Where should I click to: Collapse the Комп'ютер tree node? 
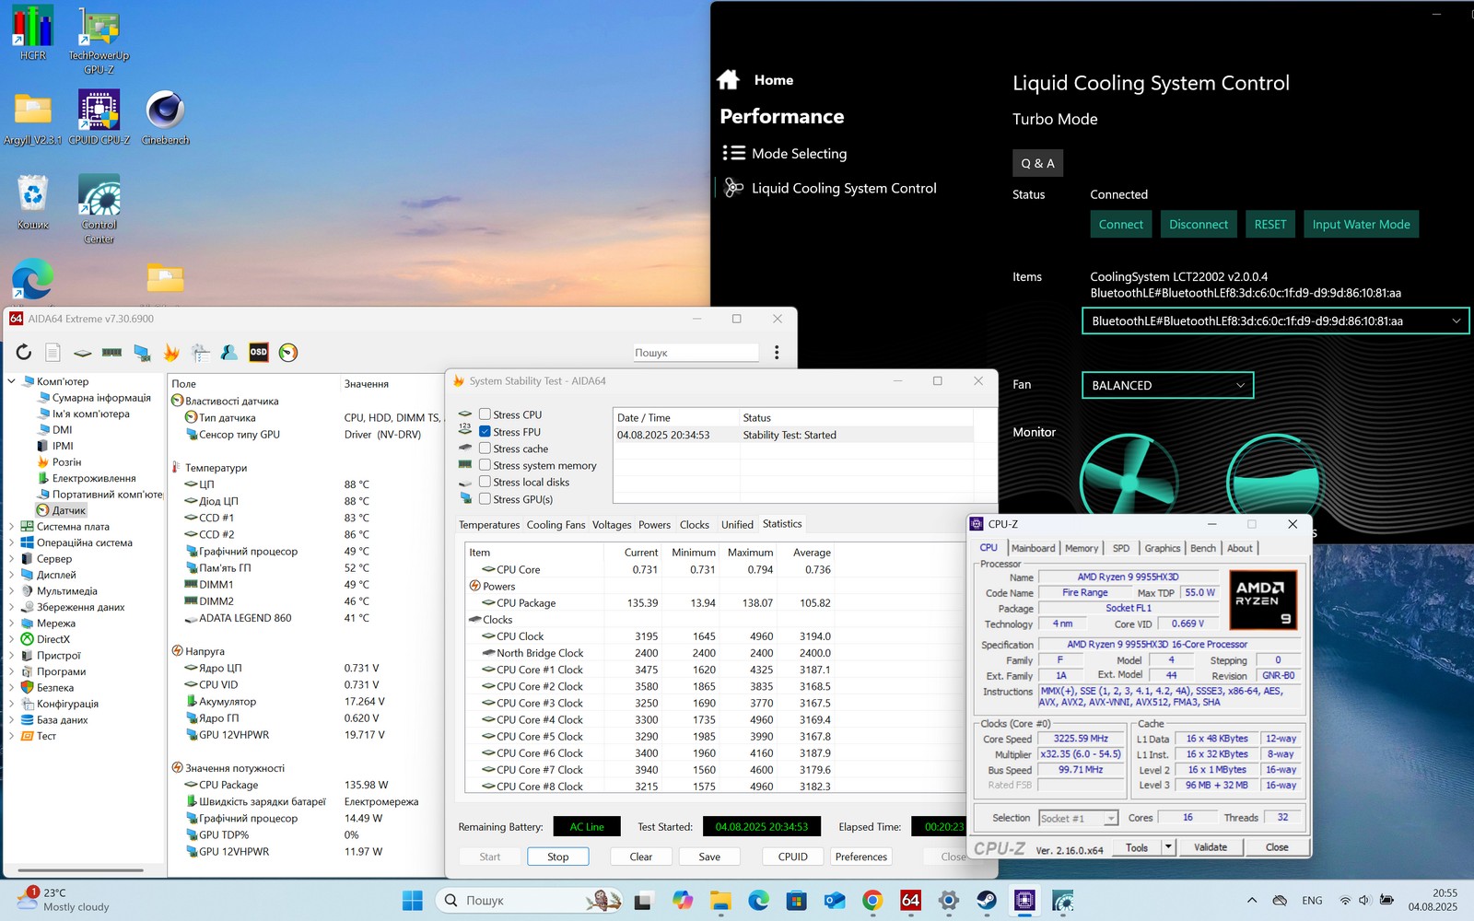12,381
